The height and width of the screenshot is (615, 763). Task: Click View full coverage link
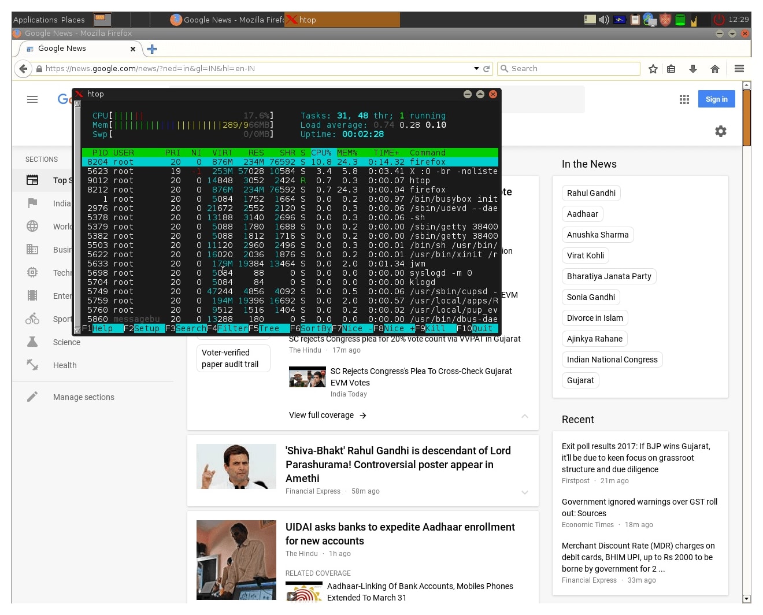point(328,415)
